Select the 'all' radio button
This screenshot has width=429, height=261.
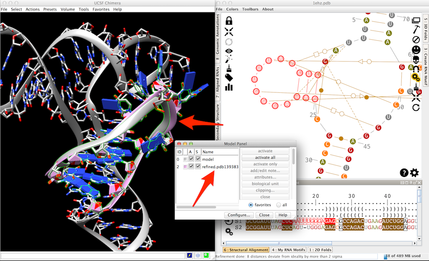(279, 205)
